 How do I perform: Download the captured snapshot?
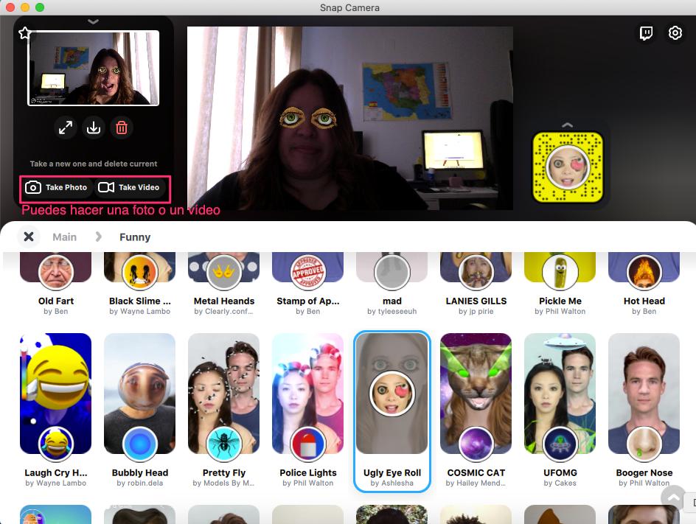click(94, 127)
